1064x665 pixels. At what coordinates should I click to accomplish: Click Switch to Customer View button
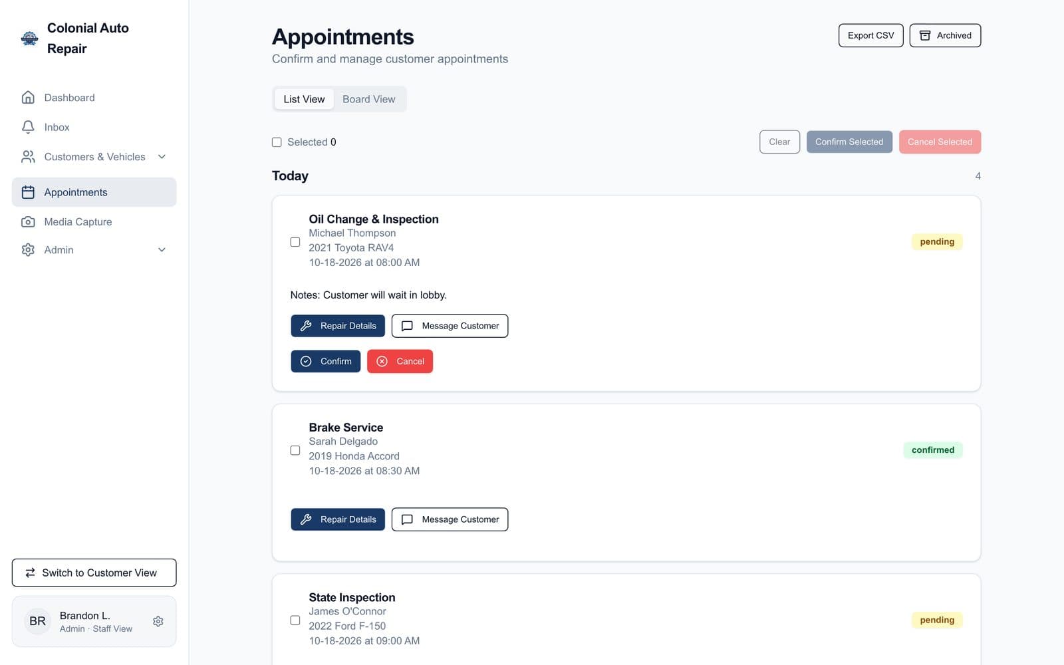tap(94, 573)
